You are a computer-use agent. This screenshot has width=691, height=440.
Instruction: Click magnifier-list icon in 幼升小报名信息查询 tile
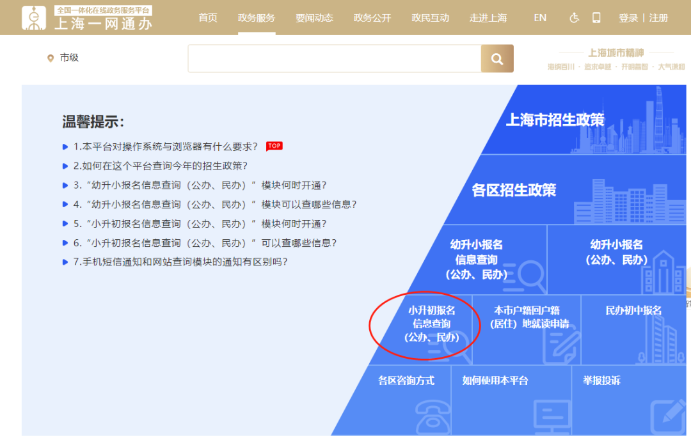(524, 277)
